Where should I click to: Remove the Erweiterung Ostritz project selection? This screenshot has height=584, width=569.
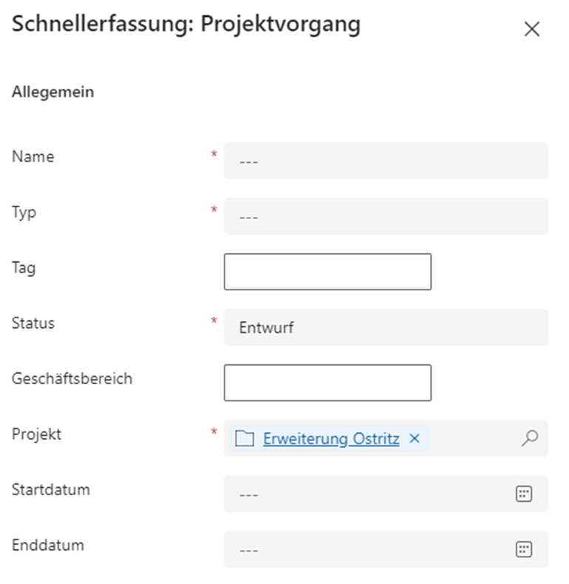click(x=415, y=438)
